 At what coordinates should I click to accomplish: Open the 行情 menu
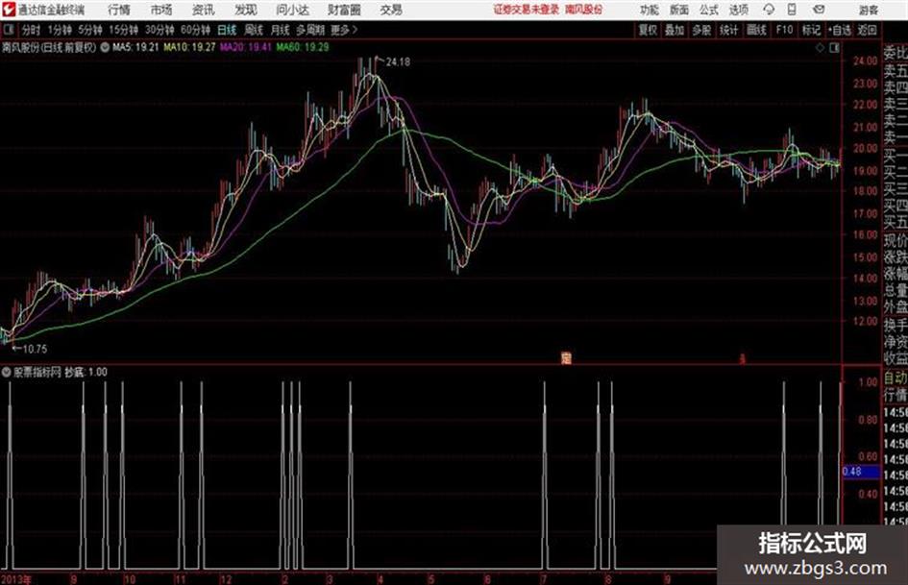click(x=119, y=10)
